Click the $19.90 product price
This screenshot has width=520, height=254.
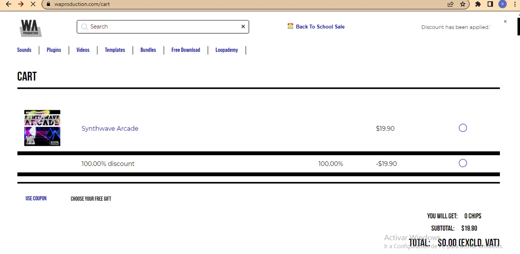click(385, 129)
